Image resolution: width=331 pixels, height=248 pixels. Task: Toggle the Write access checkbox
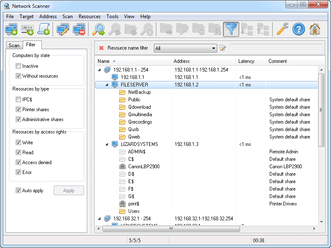pos(18,143)
